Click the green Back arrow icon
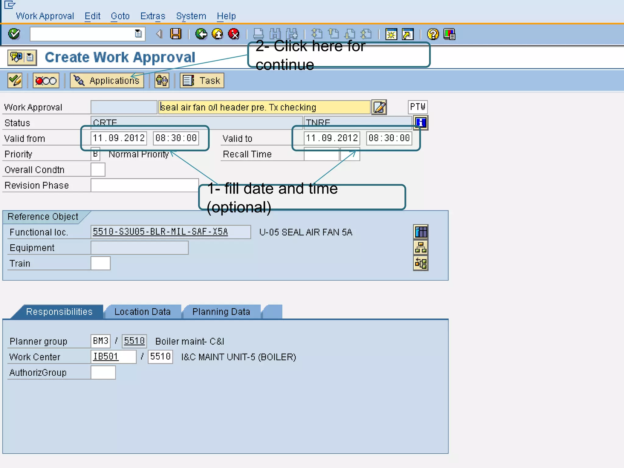The height and width of the screenshot is (468, 624). tap(201, 34)
